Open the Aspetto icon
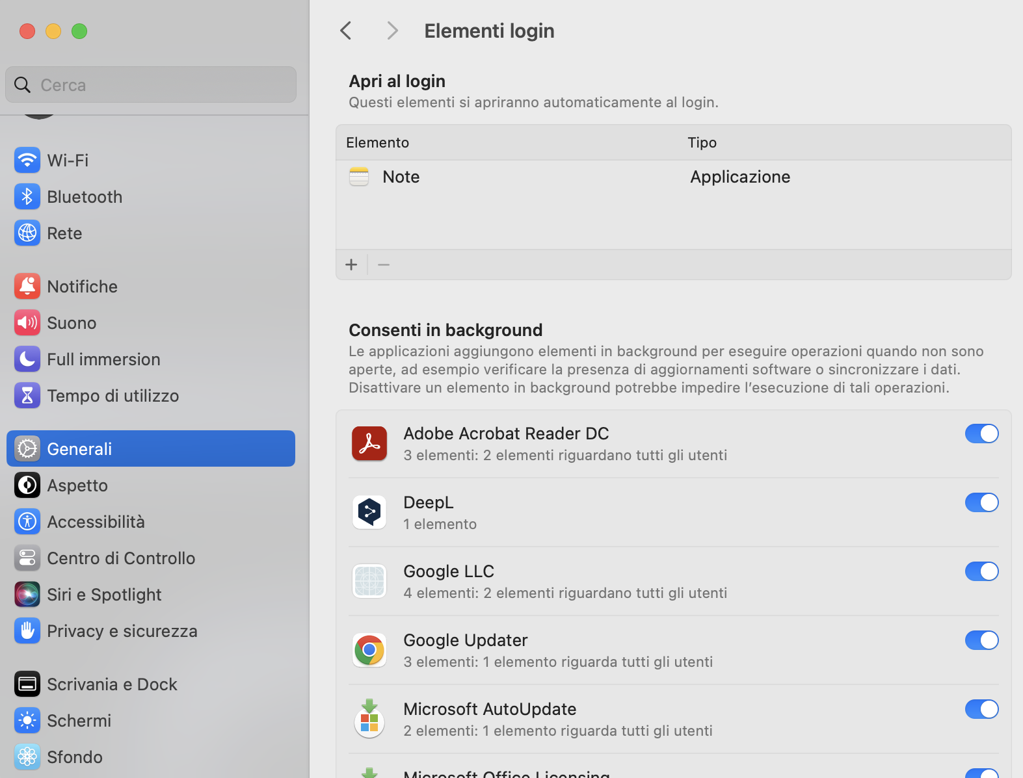The image size is (1023, 778). pyautogui.click(x=27, y=485)
